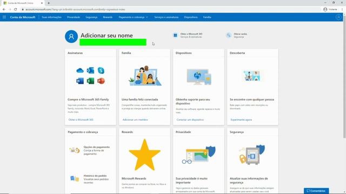Open the Visitante browser profile button
This screenshot has width=346, height=194.
tap(330, 10)
